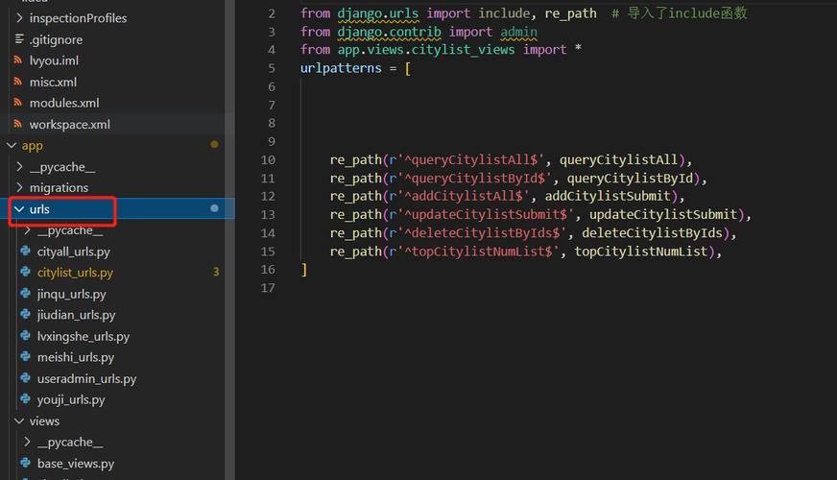This screenshot has height=480, width=837.
Task: Expand the inspectionProfiles folder
Action: pyautogui.click(x=19, y=18)
